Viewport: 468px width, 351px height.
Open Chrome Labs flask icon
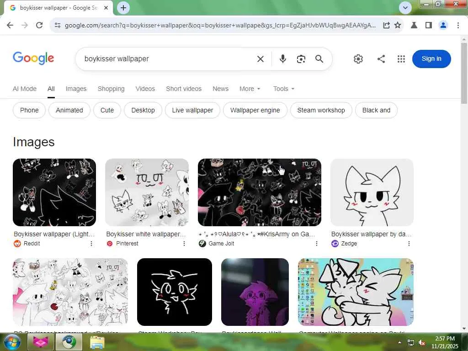(x=414, y=26)
